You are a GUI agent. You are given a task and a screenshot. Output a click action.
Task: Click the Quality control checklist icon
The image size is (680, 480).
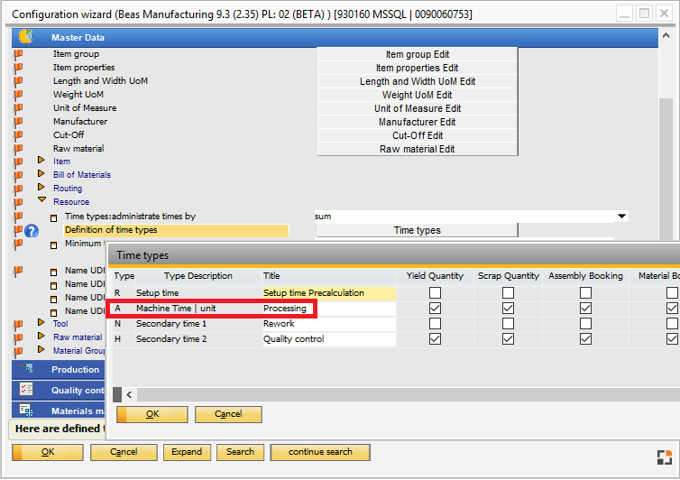coord(26,390)
